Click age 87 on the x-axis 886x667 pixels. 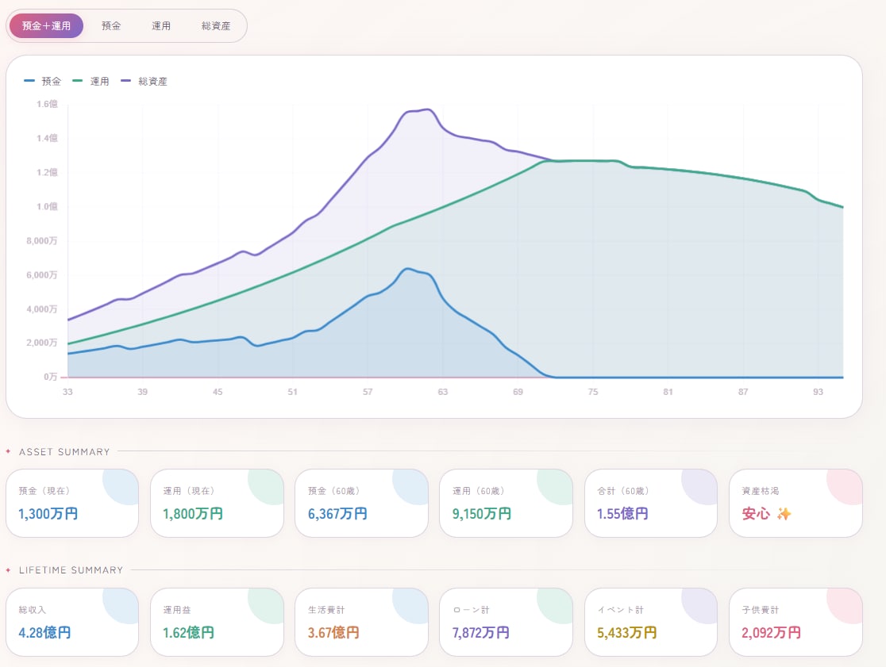click(743, 392)
